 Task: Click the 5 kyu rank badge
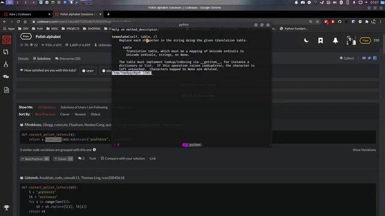click(x=365, y=40)
